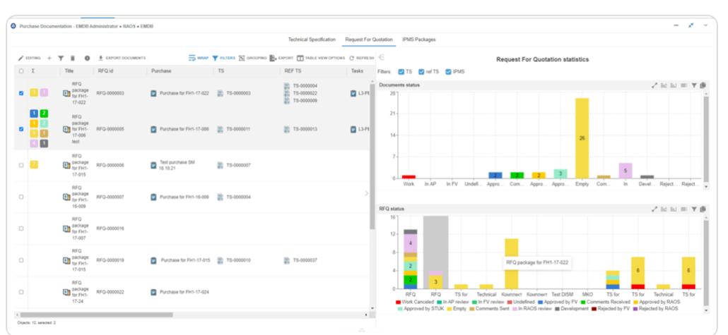
Task: Copy the RFQ status chart using clipboard icon
Action: 703,209
